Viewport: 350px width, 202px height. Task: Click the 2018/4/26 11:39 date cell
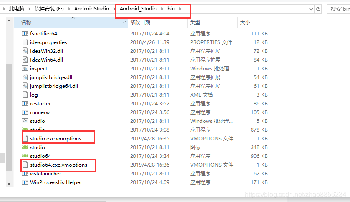[150, 42]
